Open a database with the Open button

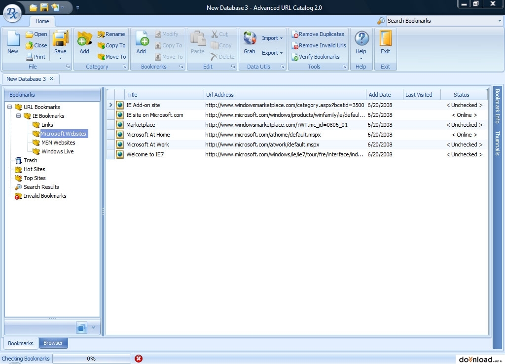pos(36,34)
